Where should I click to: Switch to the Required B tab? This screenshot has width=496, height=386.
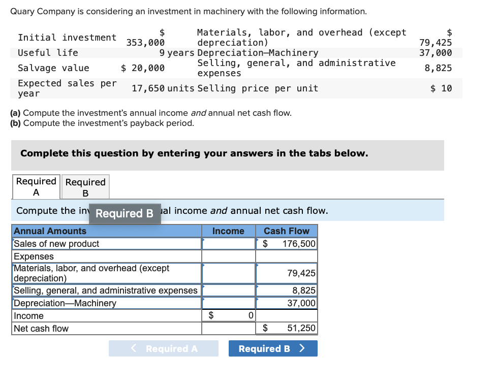pos(85,187)
